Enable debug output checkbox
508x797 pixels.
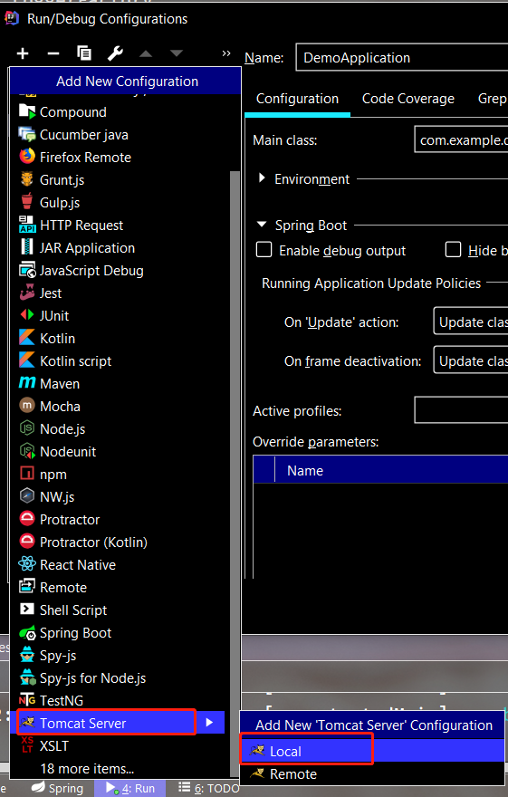point(264,250)
